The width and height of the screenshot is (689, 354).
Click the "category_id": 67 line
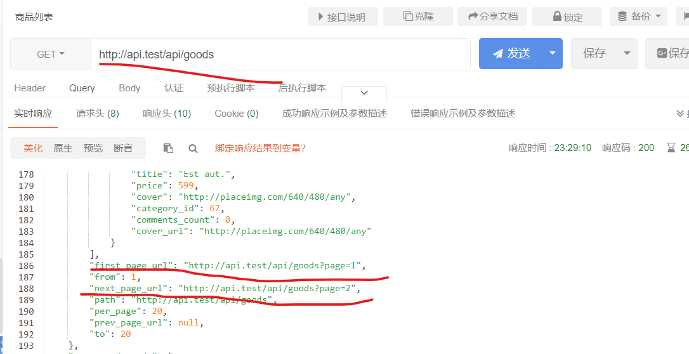click(x=178, y=208)
